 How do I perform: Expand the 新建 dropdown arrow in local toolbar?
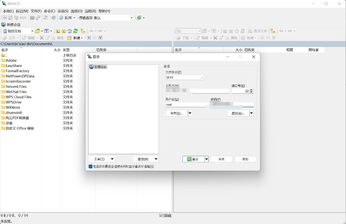tap(82, 38)
